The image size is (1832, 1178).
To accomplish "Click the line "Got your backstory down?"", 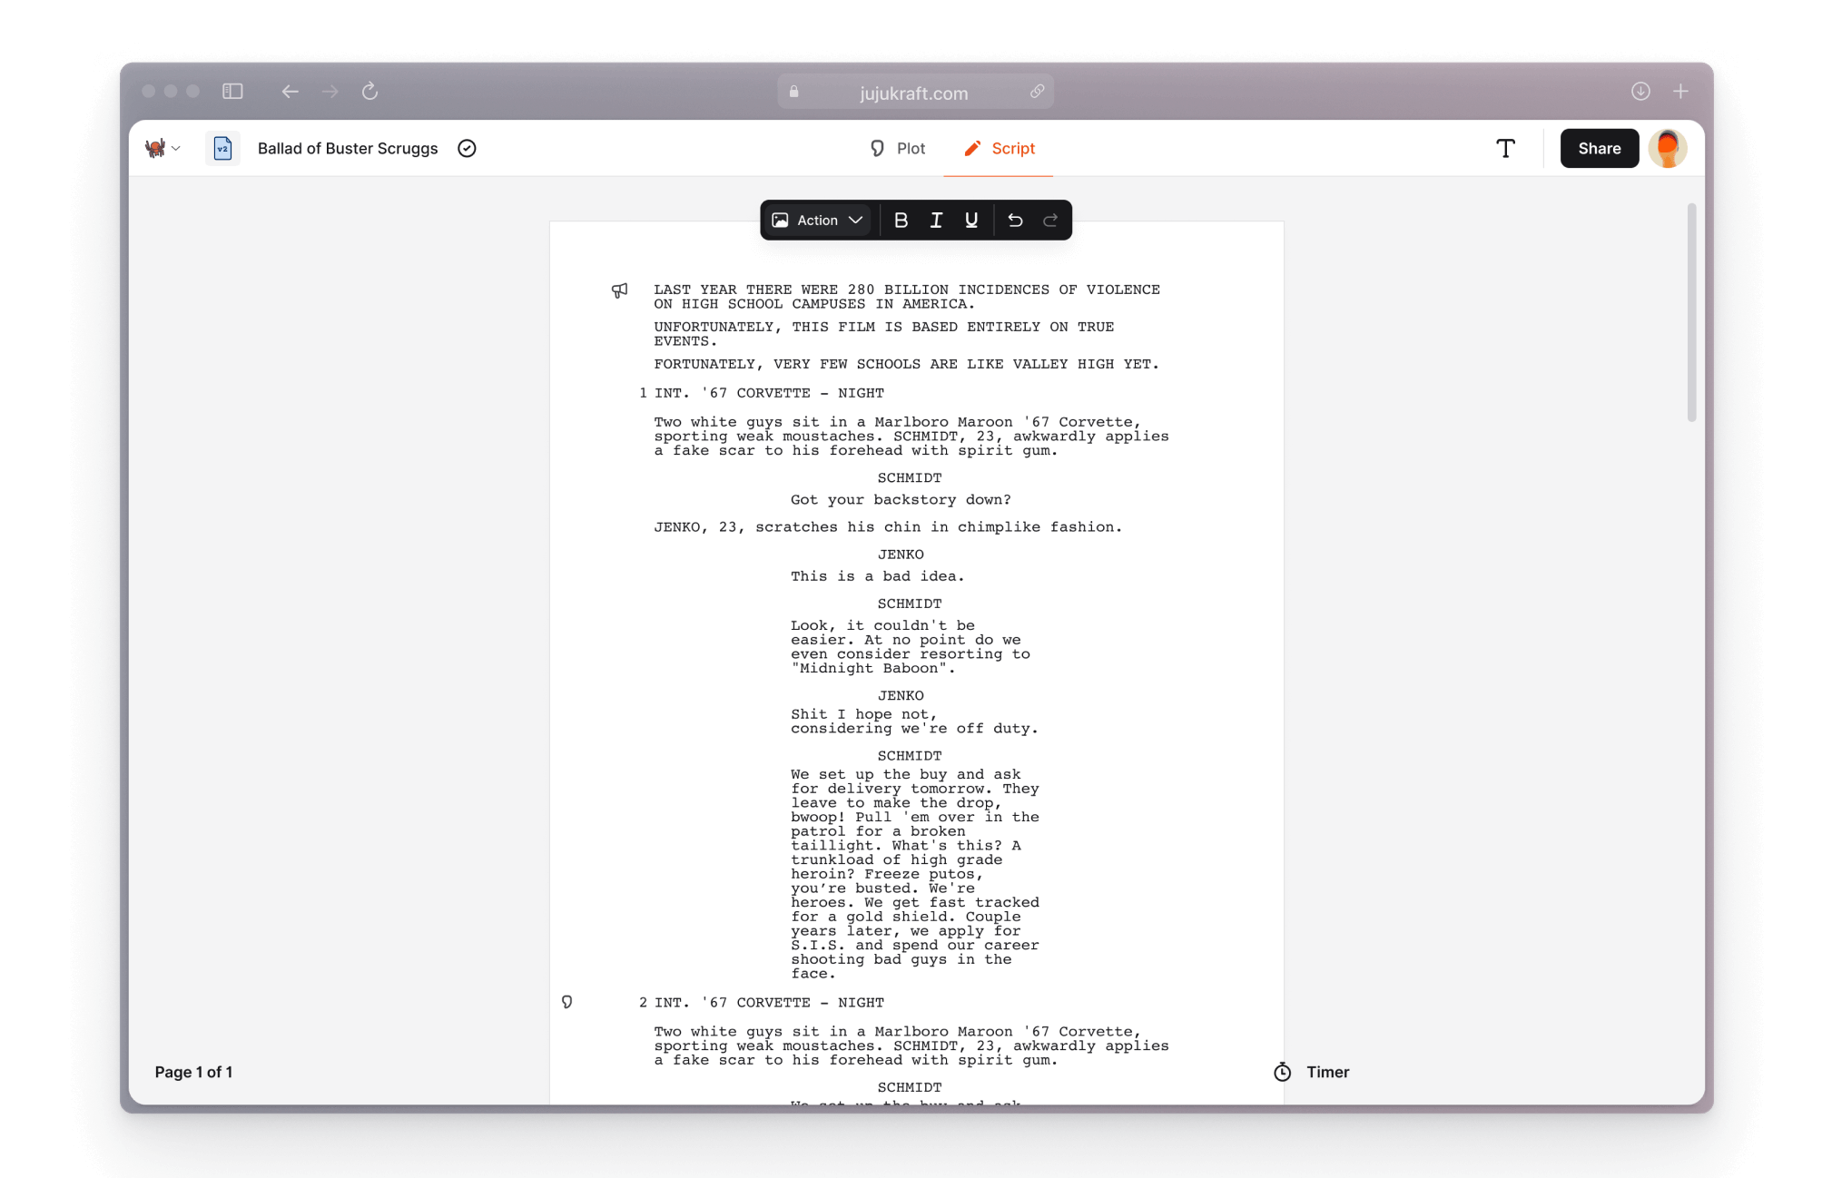I will point(901,500).
